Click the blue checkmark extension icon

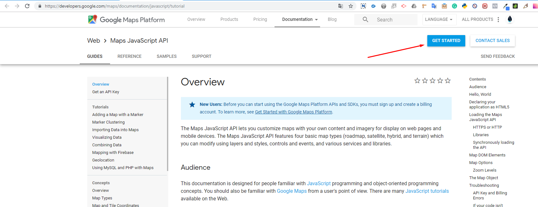[x=374, y=6]
